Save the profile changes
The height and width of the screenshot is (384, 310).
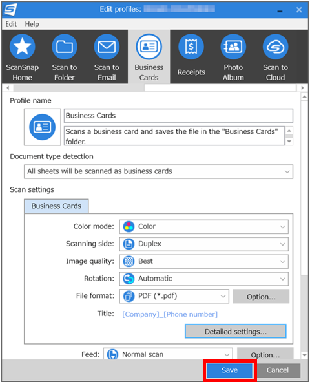(229, 370)
